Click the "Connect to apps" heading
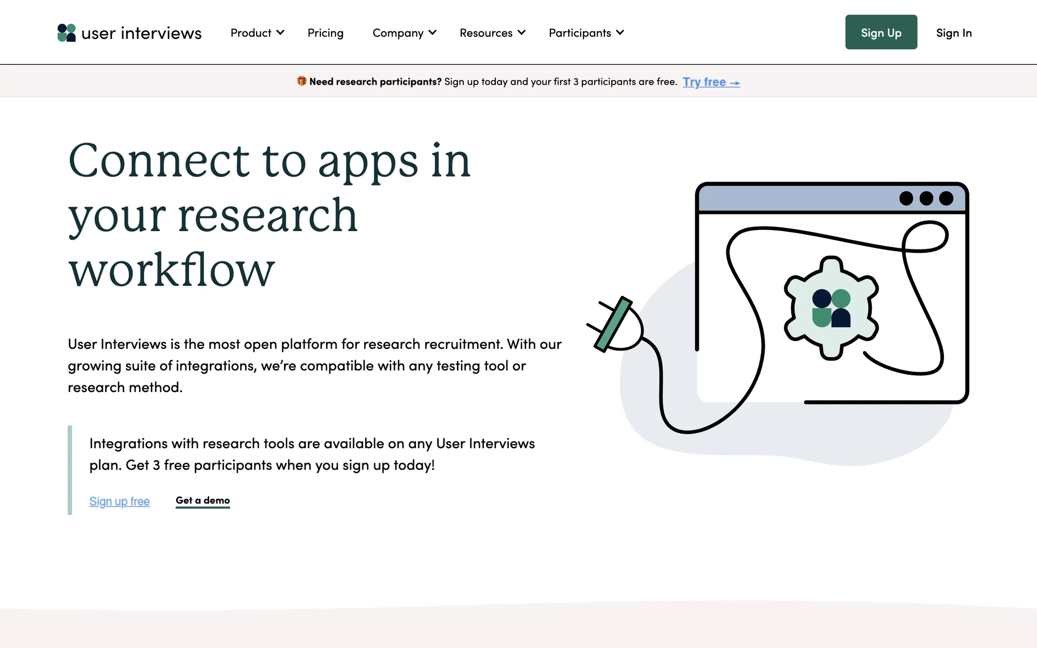The width and height of the screenshot is (1037, 648). [269, 214]
